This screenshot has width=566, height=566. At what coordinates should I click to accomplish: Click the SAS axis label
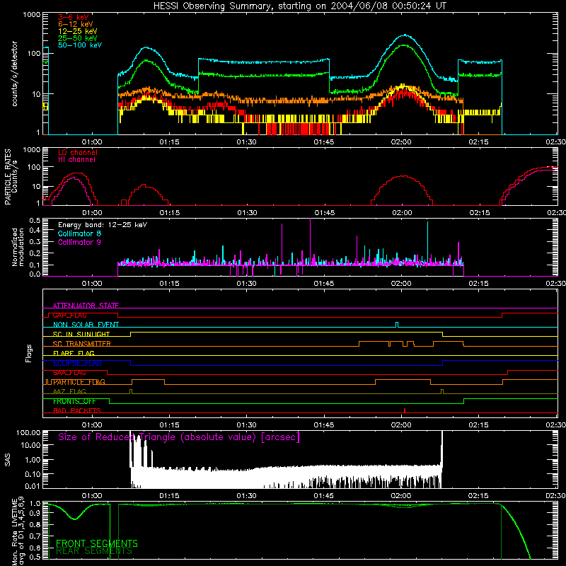point(8,459)
